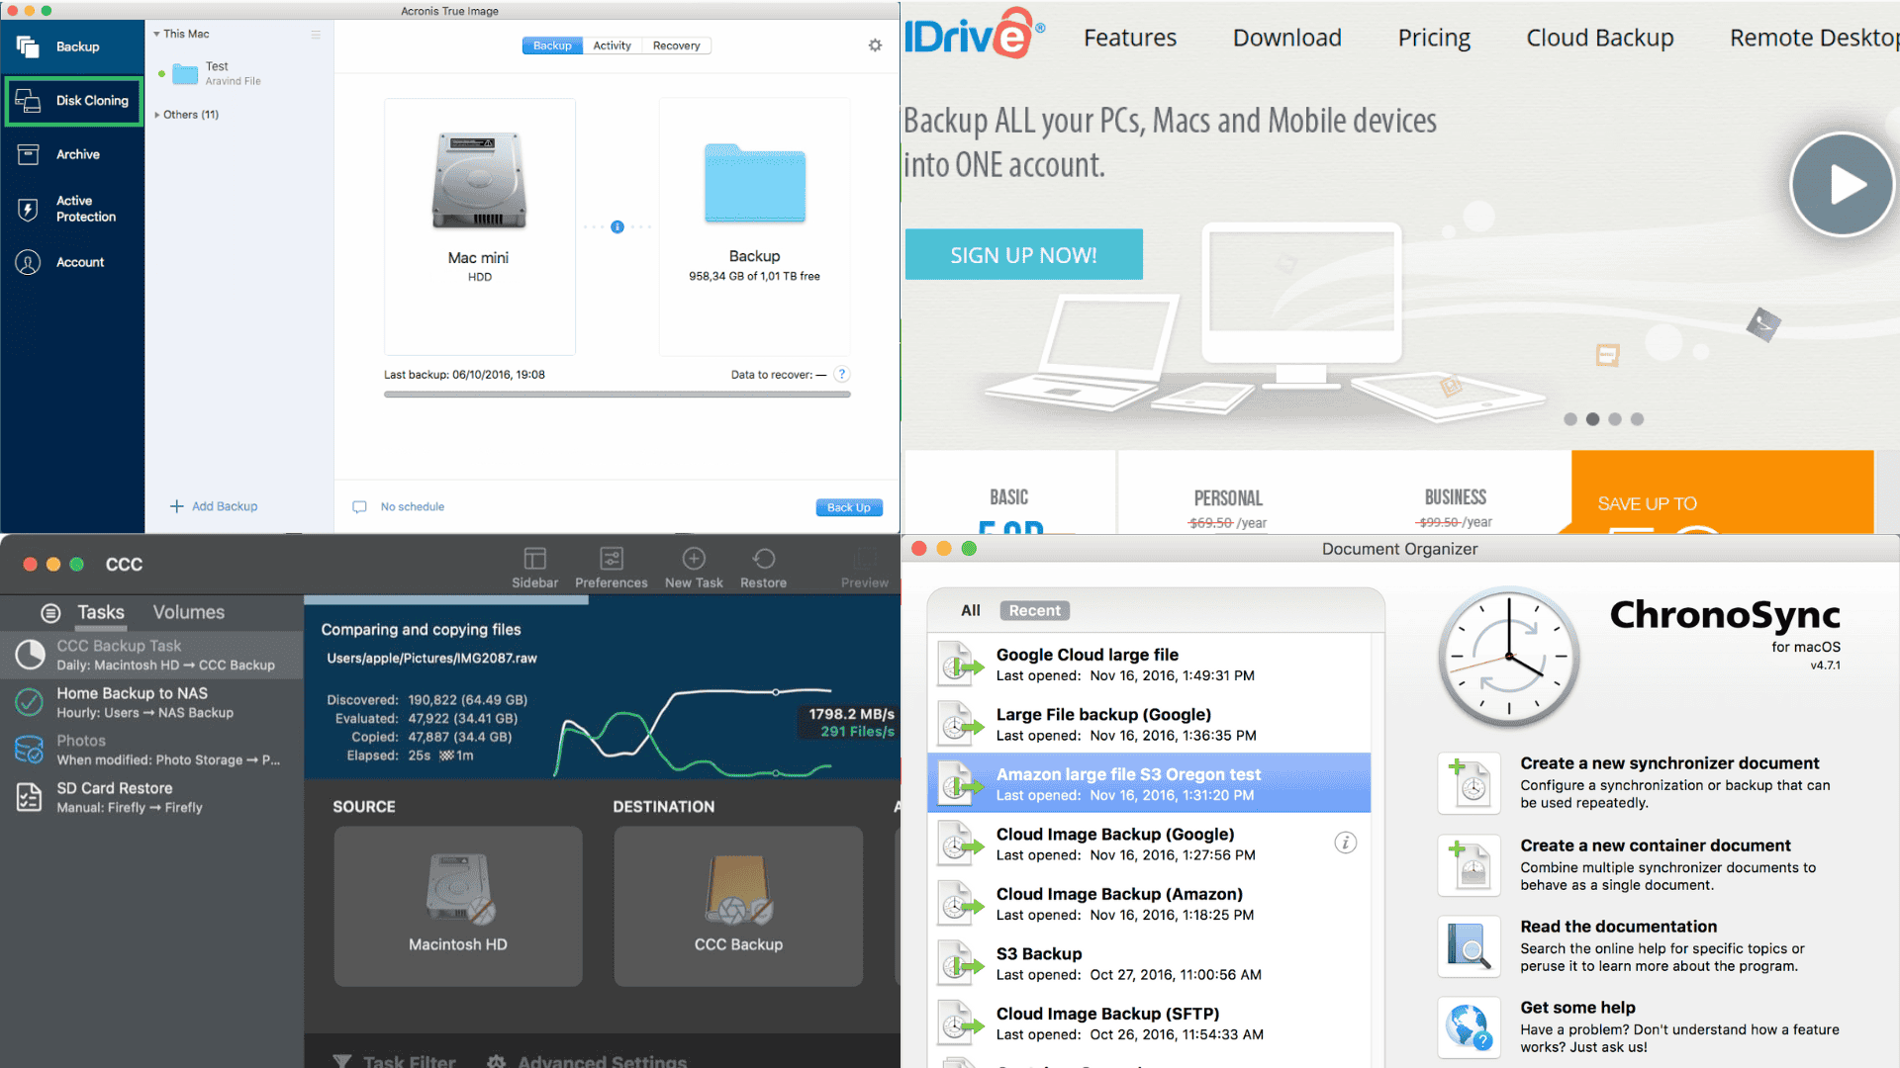Image resolution: width=1900 pixels, height=1068 pixels.
Task: Select the Recent documents filter
Action: pyautogui.click(x=1034, y=611)
